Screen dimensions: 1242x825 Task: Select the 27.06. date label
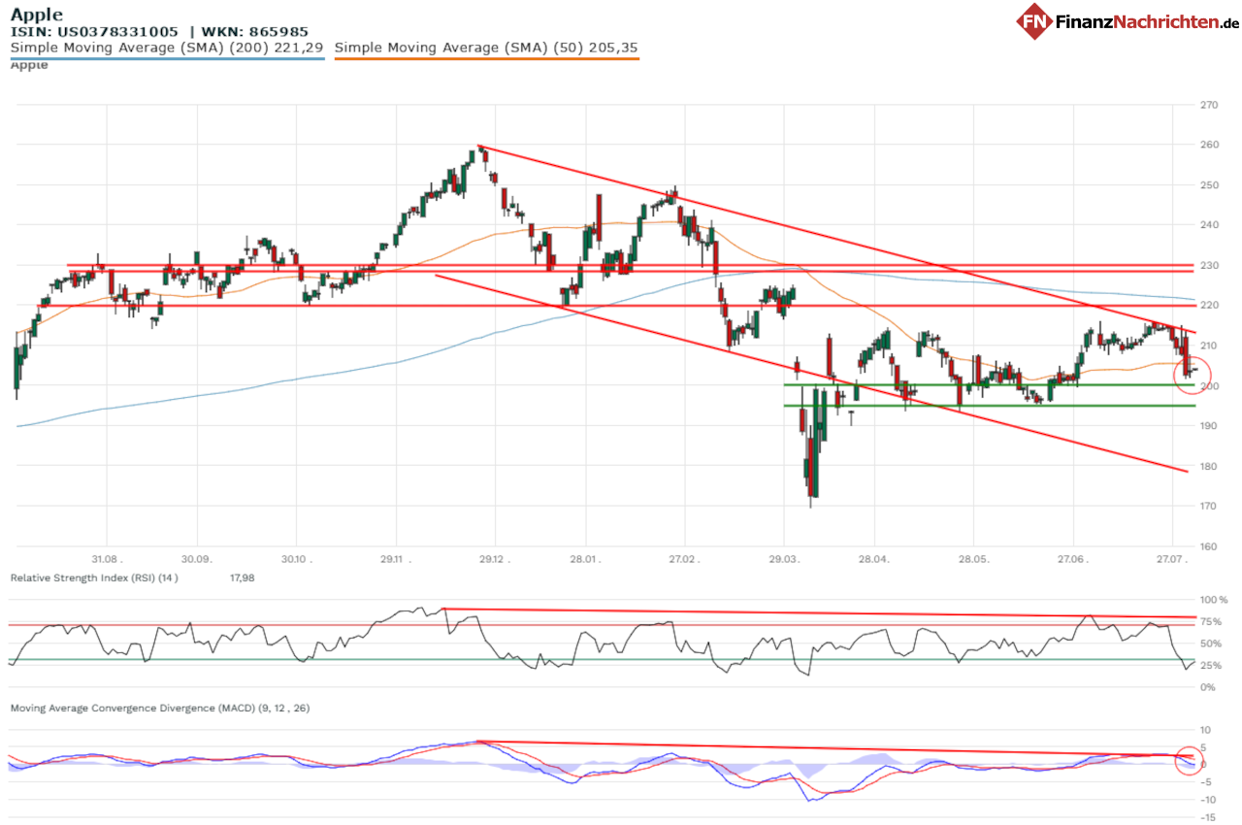[x=1072, y=559]
